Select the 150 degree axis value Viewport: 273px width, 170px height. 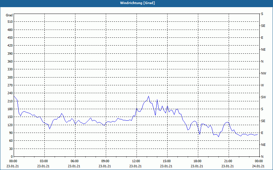coord(10,117)
